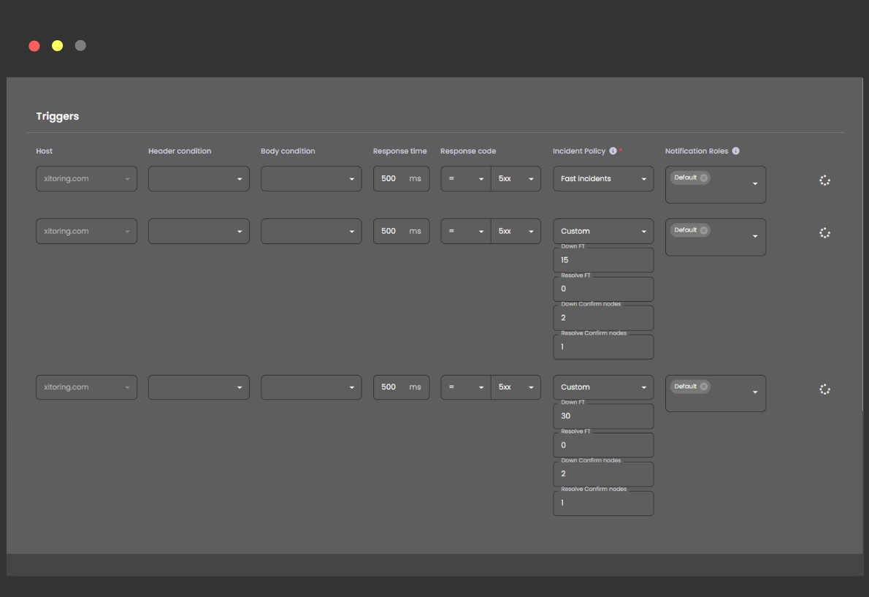Viewport: 869px width, 597px height.
Task: Open equals operator dropdown in Down FT 30 row
Action: [x=466, y=387]
